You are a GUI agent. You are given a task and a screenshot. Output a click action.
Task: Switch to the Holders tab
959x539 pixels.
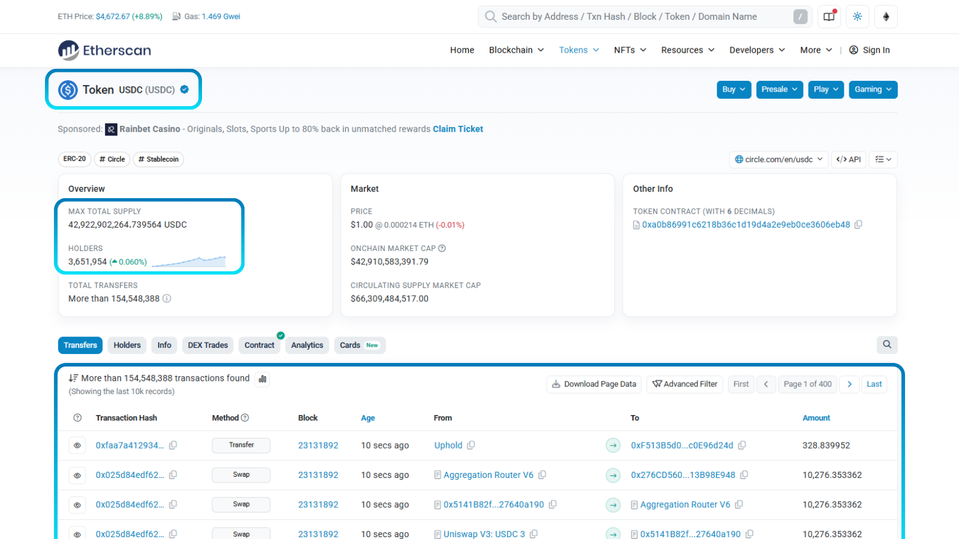[127, 345]
